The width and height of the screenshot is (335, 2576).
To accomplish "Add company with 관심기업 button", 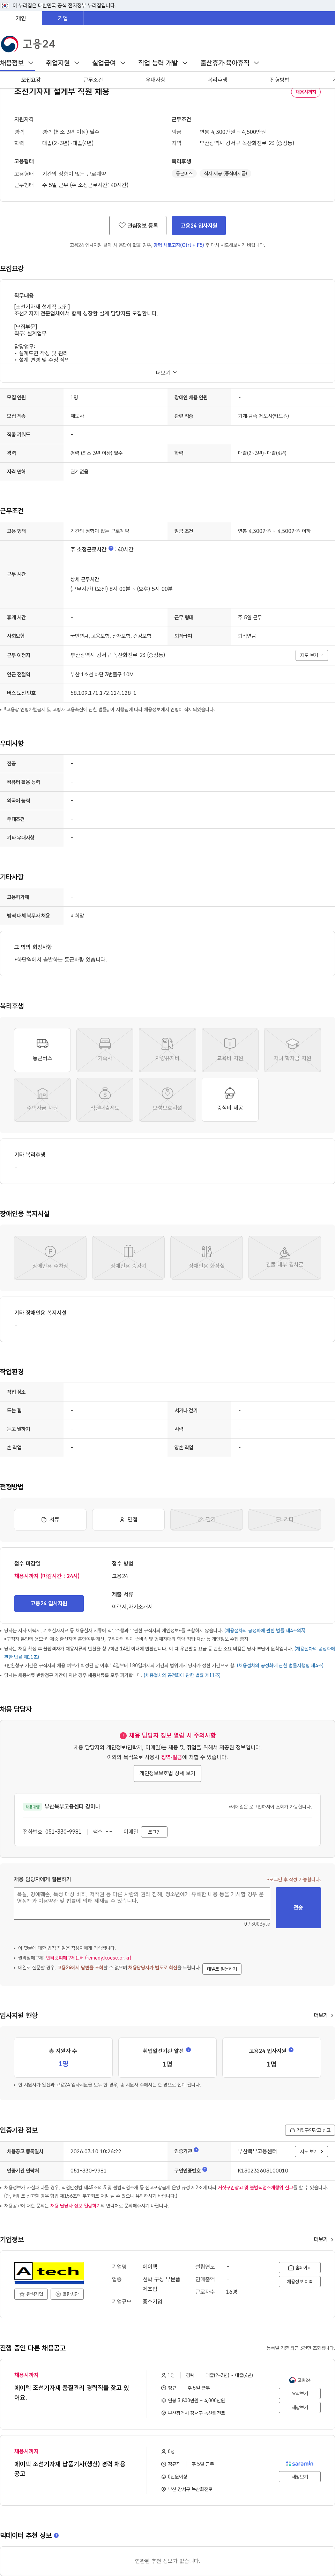I will point(32,2294).
